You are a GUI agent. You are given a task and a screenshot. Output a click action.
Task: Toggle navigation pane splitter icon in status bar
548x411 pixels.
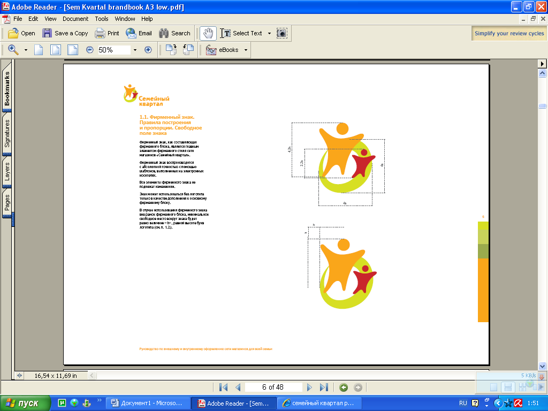click(x=20, y=376)
